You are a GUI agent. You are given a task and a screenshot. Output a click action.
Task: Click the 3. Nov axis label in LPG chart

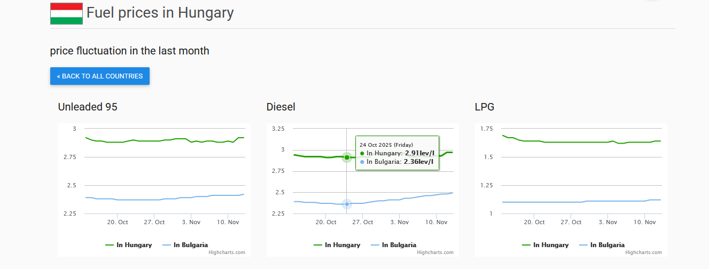(608, 222)
